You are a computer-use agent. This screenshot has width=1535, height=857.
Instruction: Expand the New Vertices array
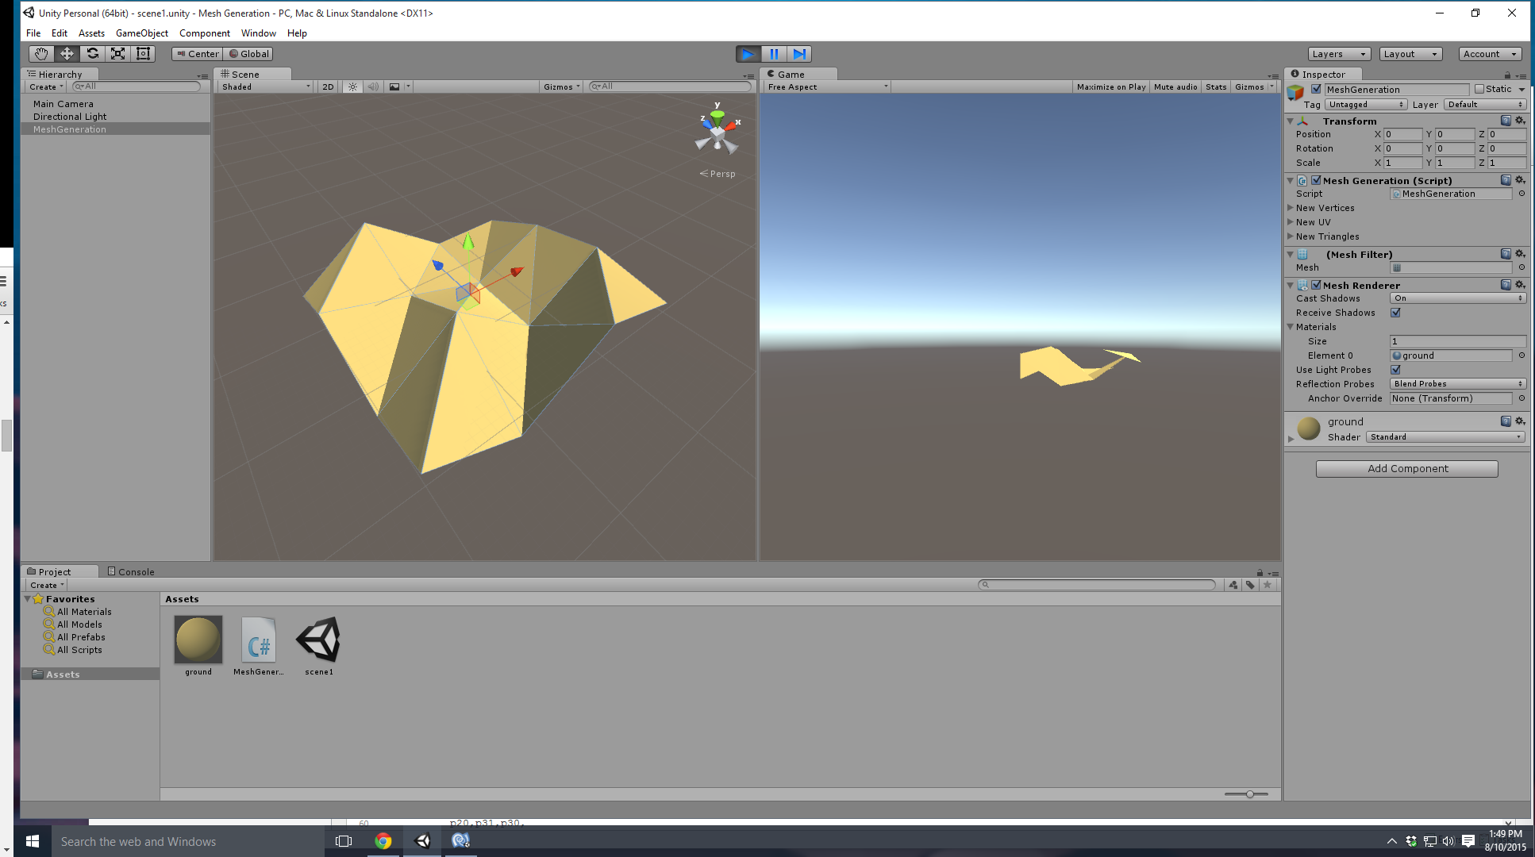point(1291,208)
